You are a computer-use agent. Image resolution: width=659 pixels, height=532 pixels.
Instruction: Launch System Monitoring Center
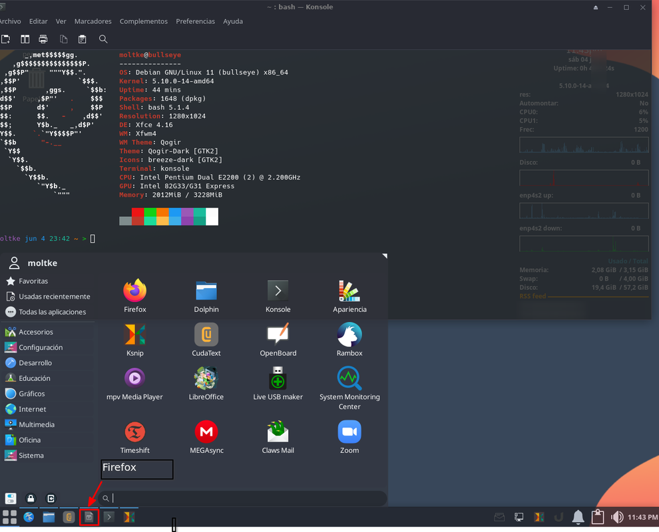[349, 388]
